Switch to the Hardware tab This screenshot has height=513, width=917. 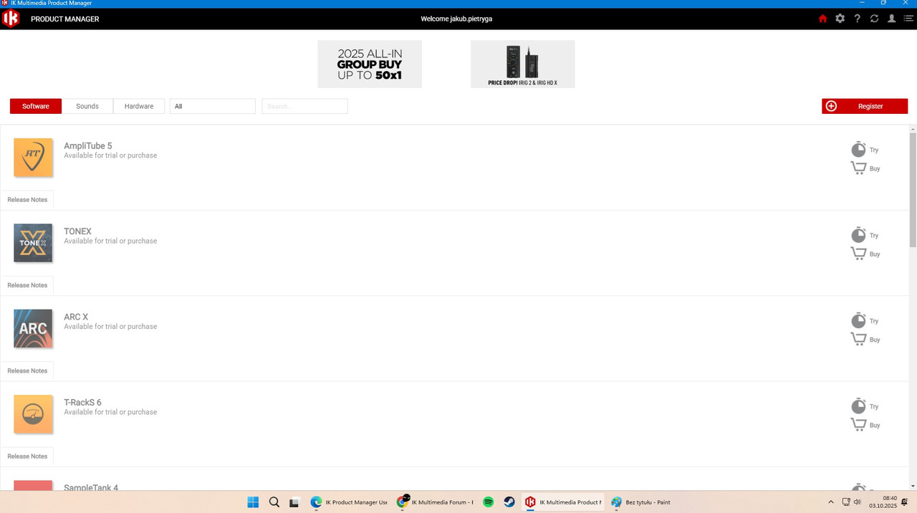pyautogui.click(x=139, y=106)
